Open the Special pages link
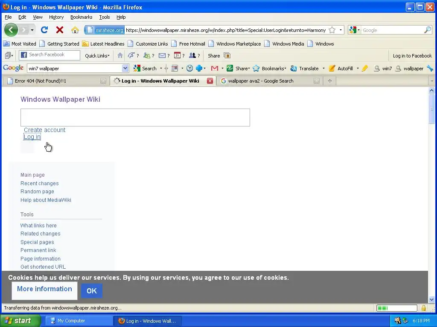This screenshot has width=437, height=327. (37, 242)
